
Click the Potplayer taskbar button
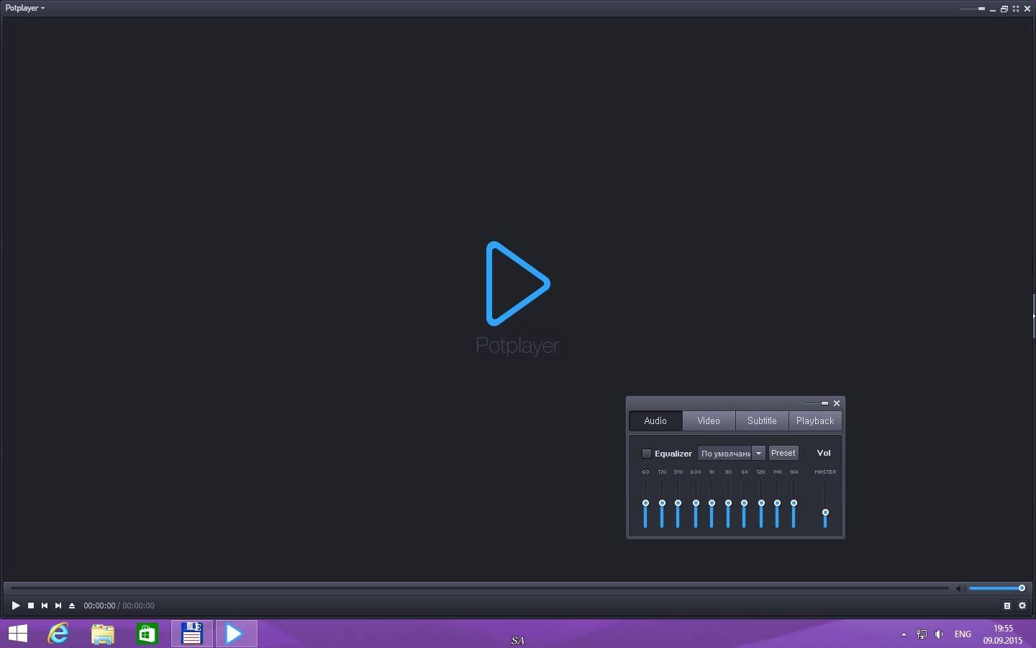point(236,634)
